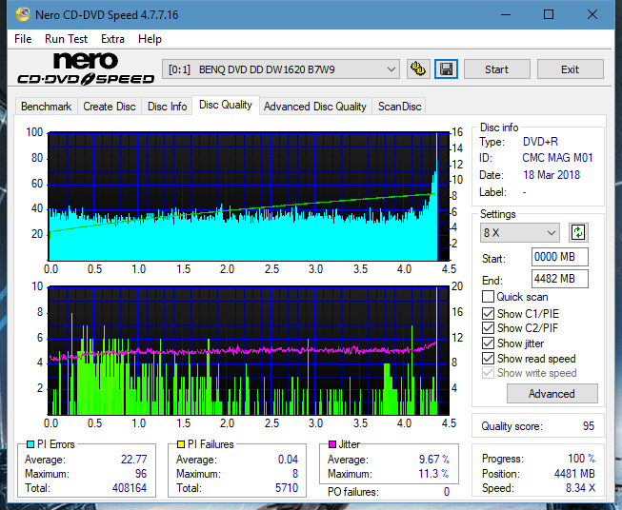
Task: Open the File menu
Action: [23, 39]
